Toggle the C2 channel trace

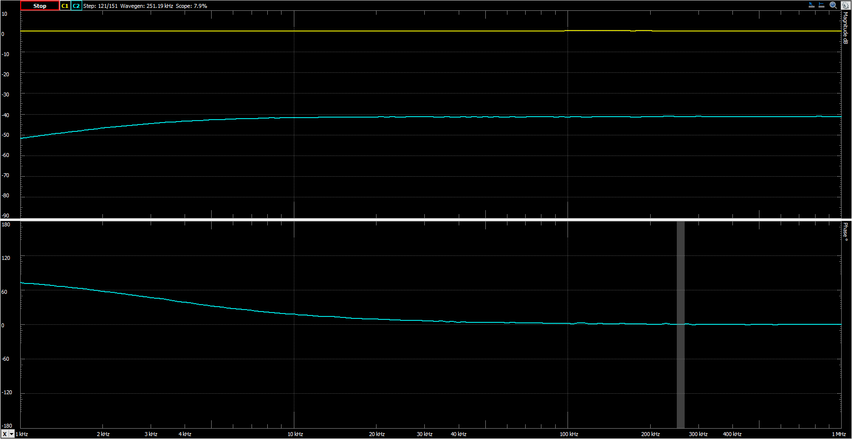(76, 6)
